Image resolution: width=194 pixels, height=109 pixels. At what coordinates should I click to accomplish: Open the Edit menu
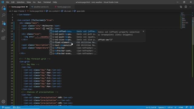pyautogui.click(x=13, y=2)
